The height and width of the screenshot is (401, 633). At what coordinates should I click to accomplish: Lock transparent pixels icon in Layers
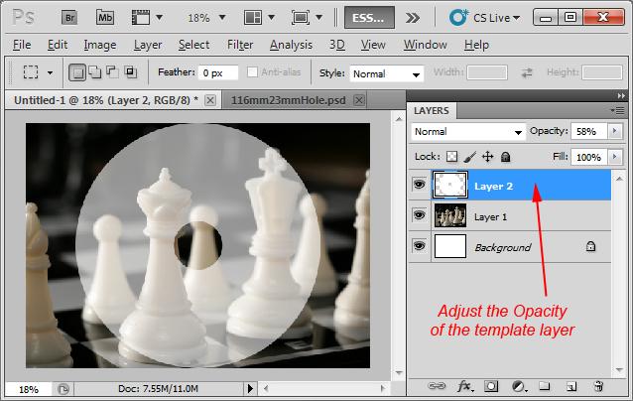pyautogui.click(x=451, y=157)
